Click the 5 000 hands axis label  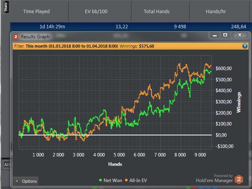click(x=119, y=155)
